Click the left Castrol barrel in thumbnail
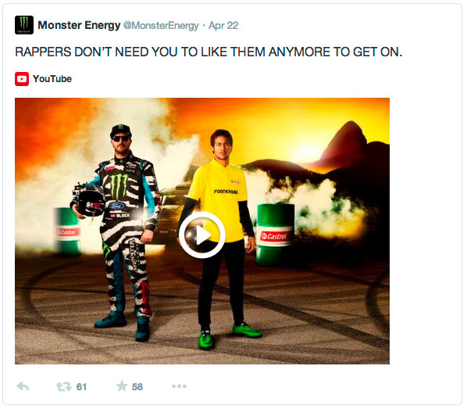This screenshot has width=467, height=409. click(66, 231)
